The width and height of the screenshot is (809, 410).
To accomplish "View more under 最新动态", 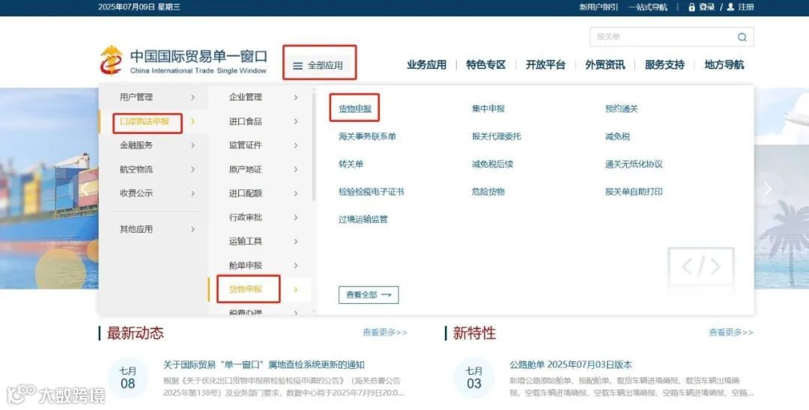I will 385,333.
